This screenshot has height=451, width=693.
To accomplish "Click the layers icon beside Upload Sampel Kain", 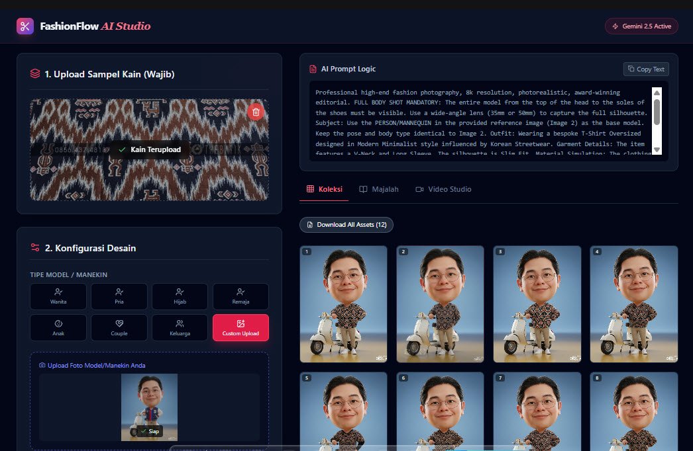I will point(35,73).
